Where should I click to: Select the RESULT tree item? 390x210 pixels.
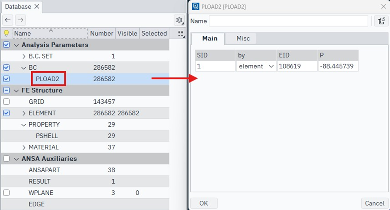pyautogui.click(x=40, y=182)
